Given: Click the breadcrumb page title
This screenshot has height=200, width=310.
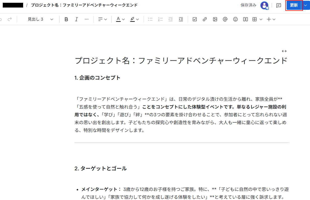Looking at the screenshot, I should [84, 5].
